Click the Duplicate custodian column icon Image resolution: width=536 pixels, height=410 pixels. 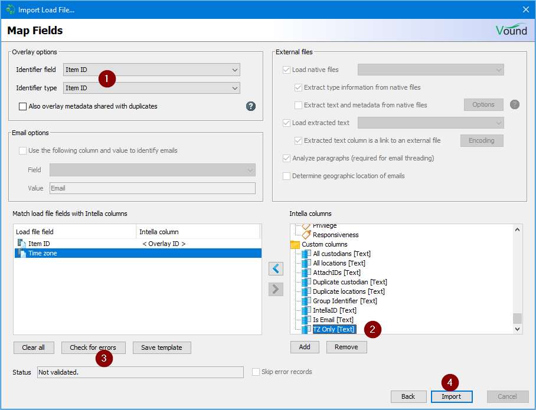click(306, 282)
